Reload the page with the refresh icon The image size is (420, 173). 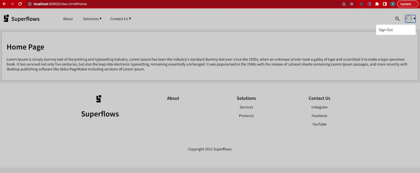(20, 4)
